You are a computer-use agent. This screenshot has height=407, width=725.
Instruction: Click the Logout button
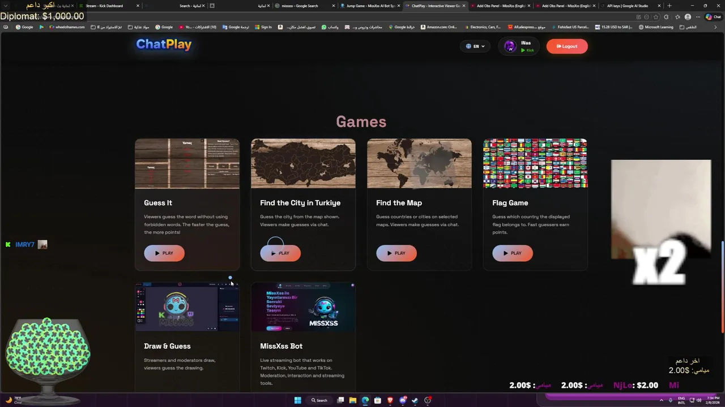(567, 46)
